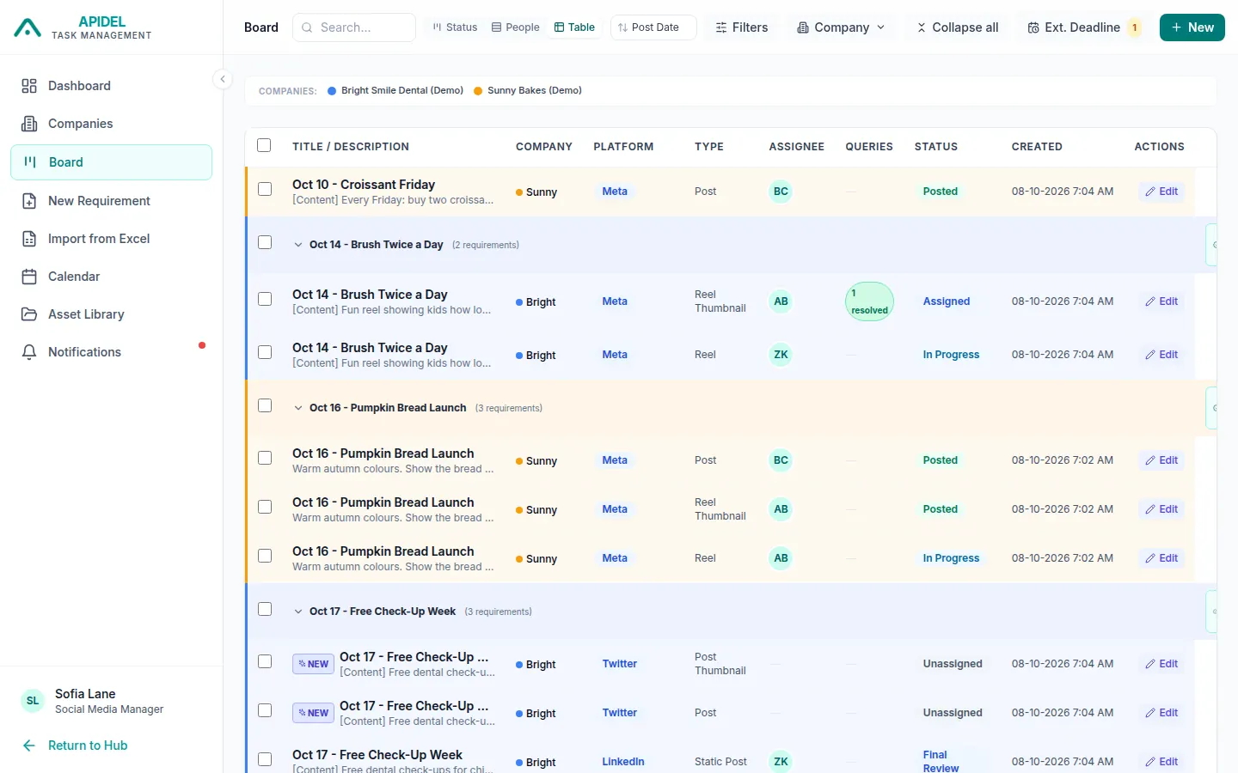Collapse the sidebar with the chevron button
This screenshot has height=773, width=1238.
223,79
